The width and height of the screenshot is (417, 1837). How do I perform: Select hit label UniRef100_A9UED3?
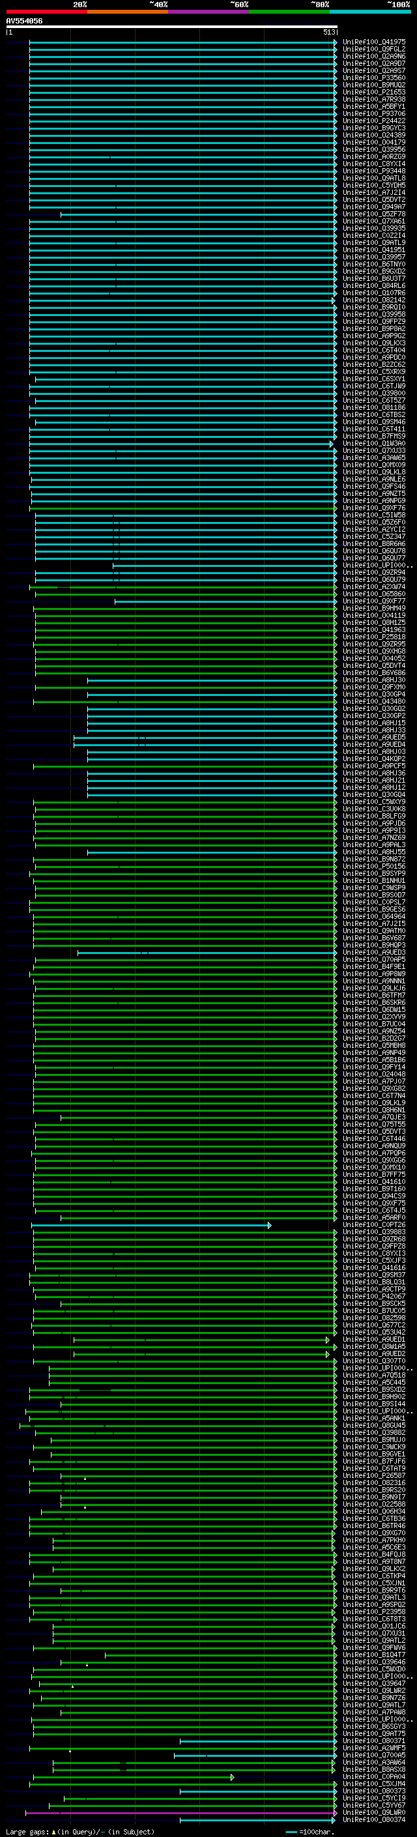(373, 953)
